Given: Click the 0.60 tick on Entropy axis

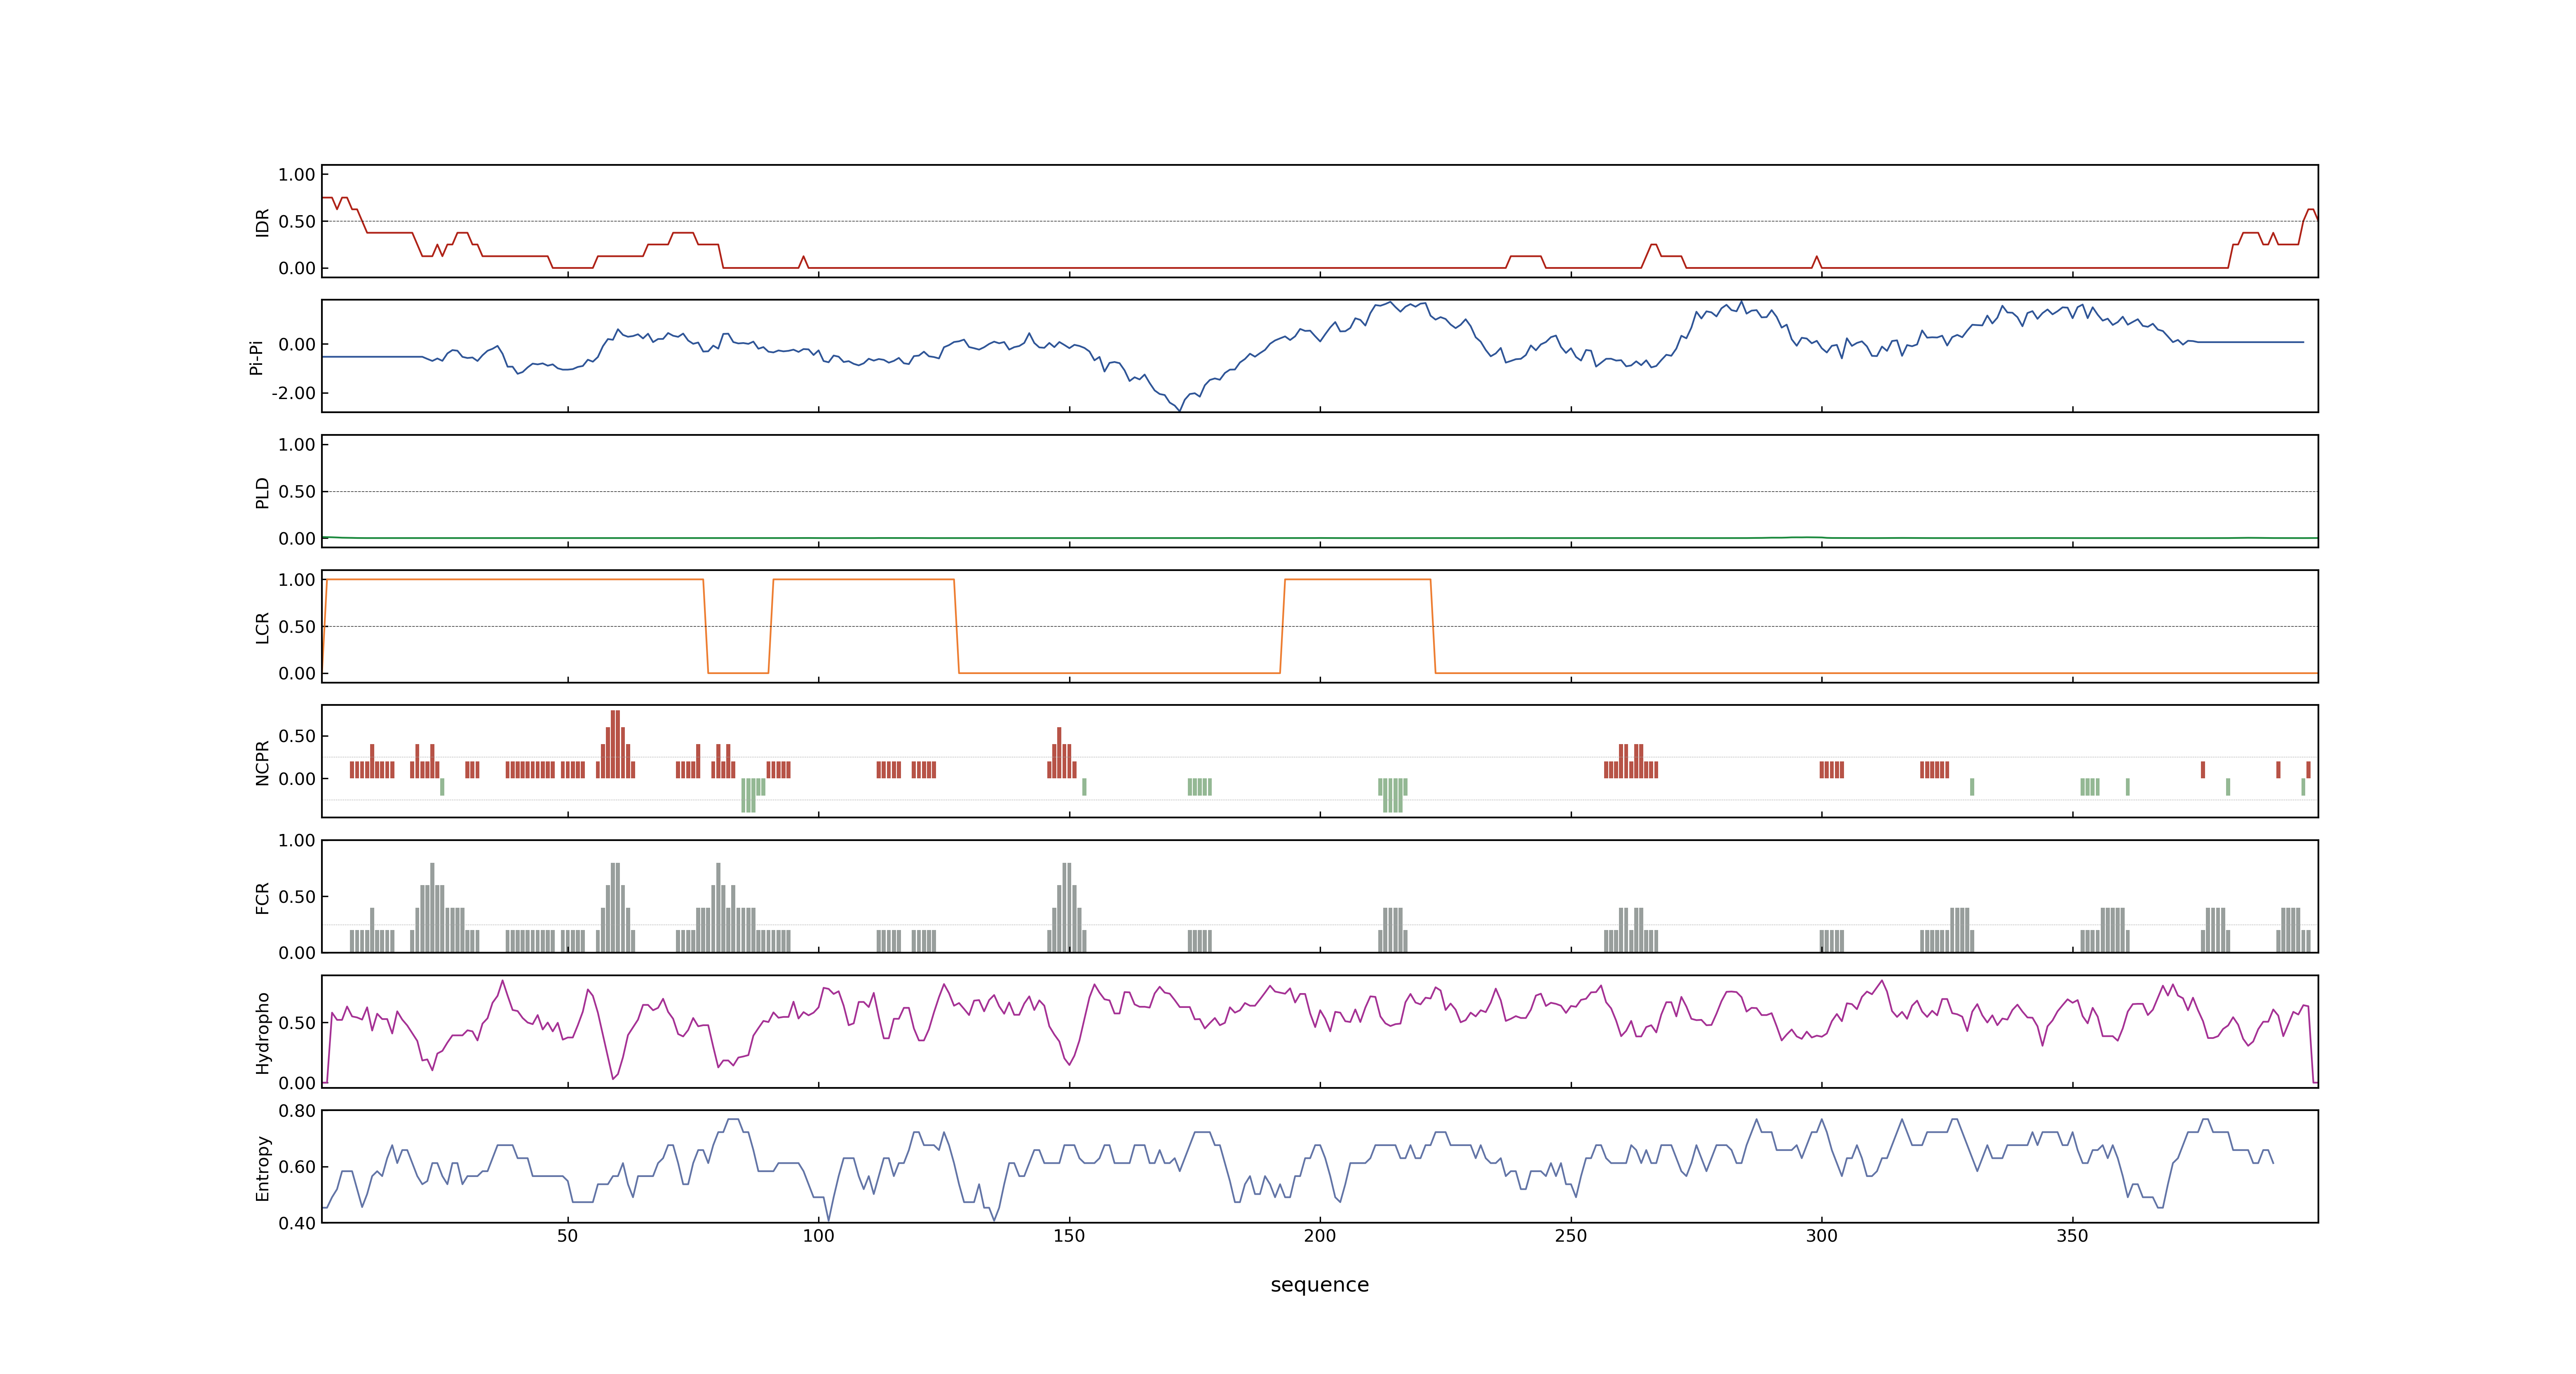Looking at the screenshot, I should point(297,1167).
